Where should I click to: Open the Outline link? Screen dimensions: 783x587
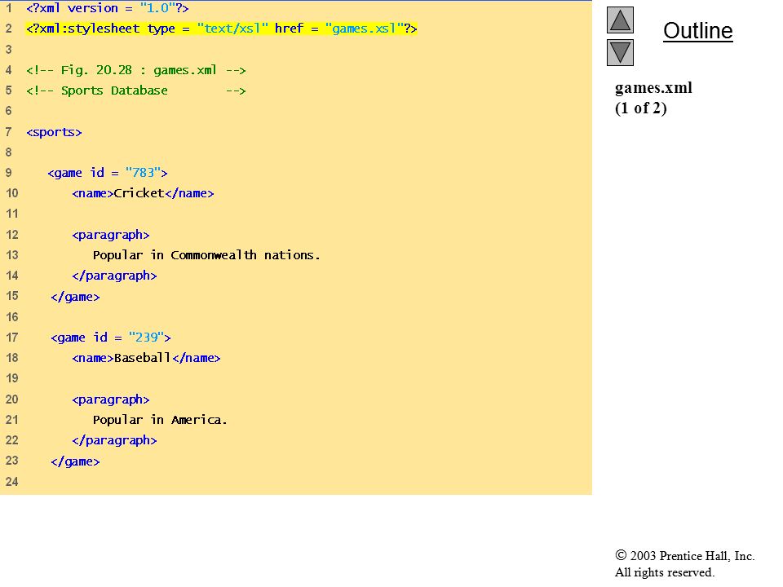coord(697,31)
